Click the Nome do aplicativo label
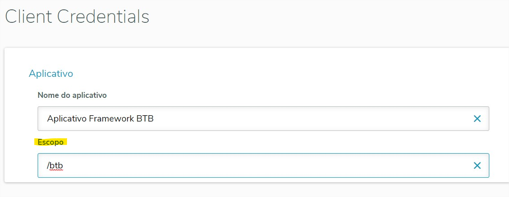 (x=72, y=95)
